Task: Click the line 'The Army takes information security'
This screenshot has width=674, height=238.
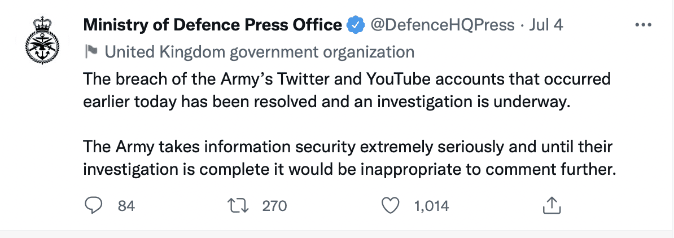Action: (x=348, y=147)
